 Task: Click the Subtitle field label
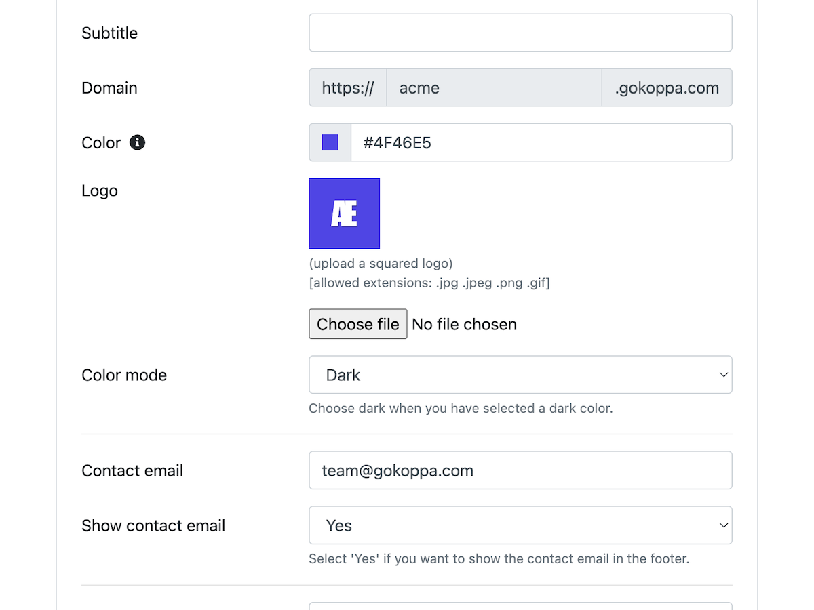coord(109,33)
